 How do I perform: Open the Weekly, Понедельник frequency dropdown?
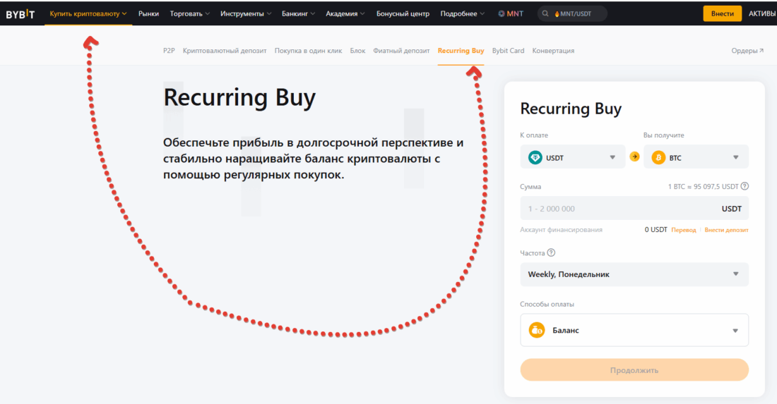634,274
